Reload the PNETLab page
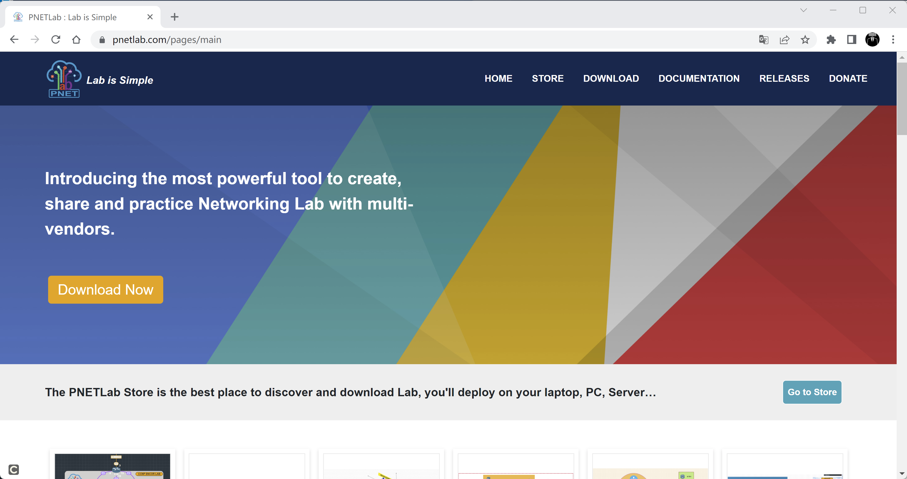The image size is (907, 479). coord(56,39)
